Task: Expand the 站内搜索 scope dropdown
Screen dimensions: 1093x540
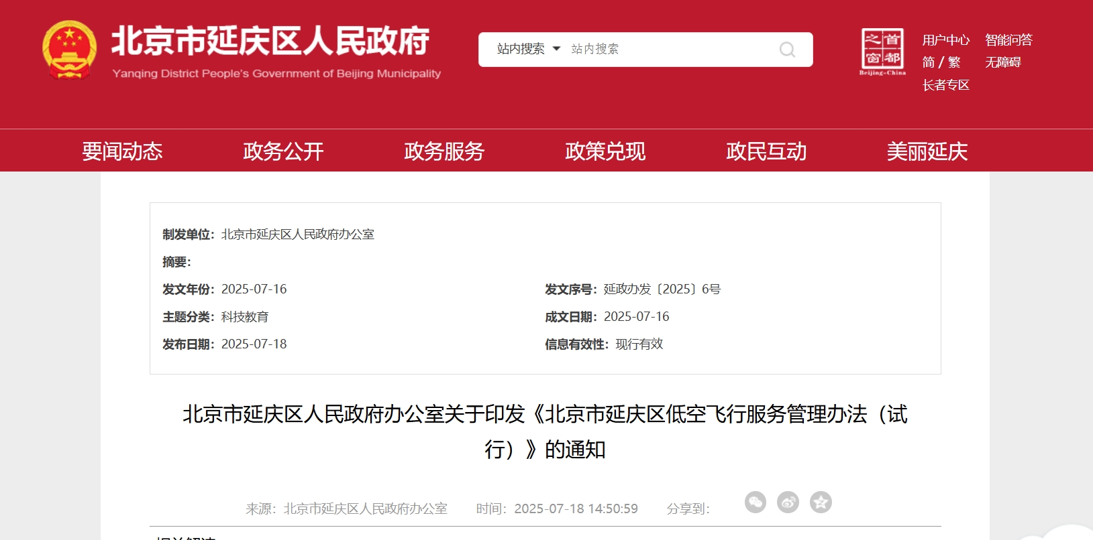Action: pos(528,49)
